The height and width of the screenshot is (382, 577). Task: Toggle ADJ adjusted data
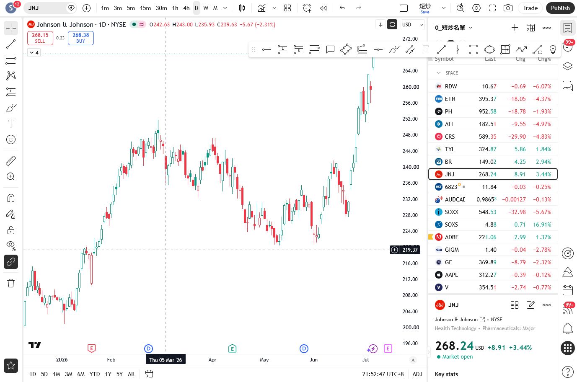pyautogui.click(x=417, y=374)
